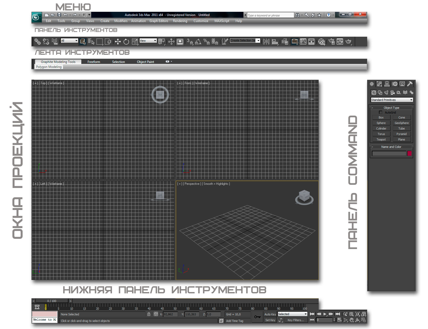The height and width of the screenshot is (329, 428).
Task: Activate the Select Object tool
Action: [x=83, y=41]
